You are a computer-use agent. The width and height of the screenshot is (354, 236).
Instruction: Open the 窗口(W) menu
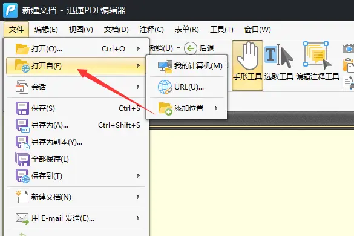coord(258,30)
